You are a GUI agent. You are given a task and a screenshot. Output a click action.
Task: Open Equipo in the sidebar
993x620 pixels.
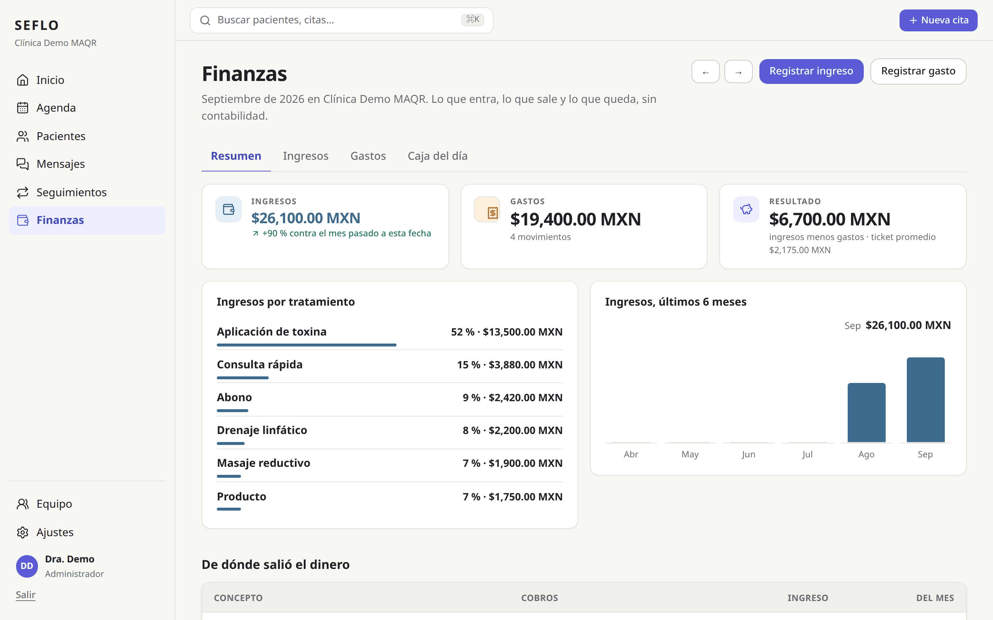click(87, 504)
